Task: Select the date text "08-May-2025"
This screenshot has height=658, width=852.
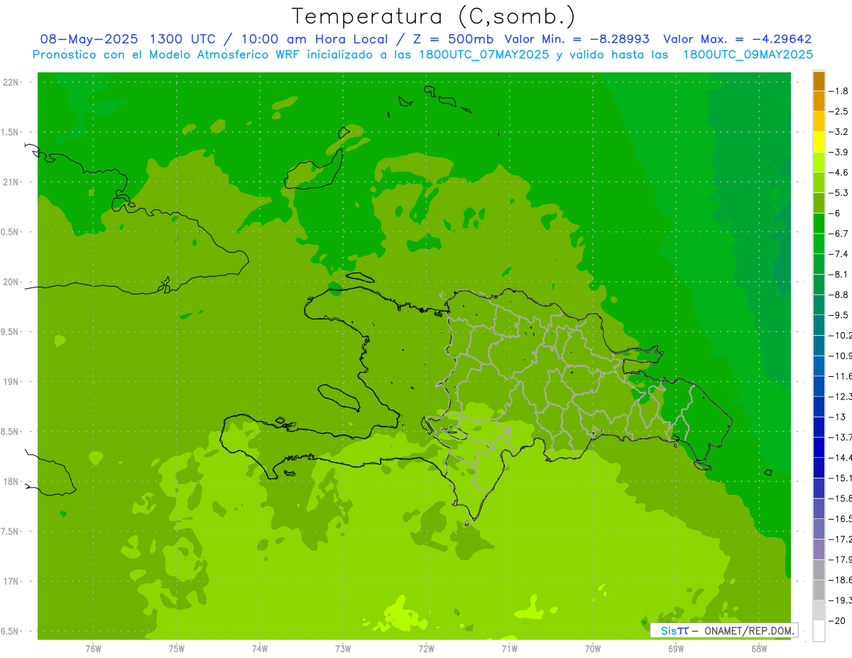Action: 88,39
